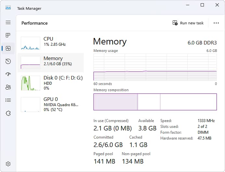Click the 'Memory usage' graph label

tap(106, 51)
